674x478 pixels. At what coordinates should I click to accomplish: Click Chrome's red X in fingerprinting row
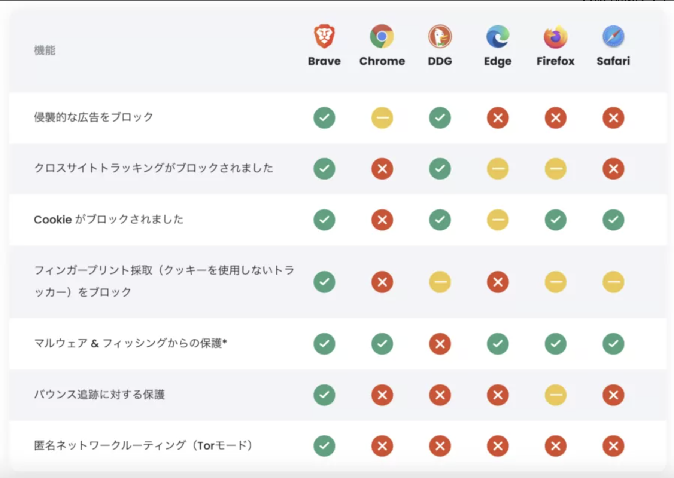[382, 282]
